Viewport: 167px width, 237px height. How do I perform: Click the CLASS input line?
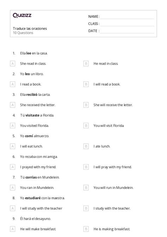pos(127,24)
